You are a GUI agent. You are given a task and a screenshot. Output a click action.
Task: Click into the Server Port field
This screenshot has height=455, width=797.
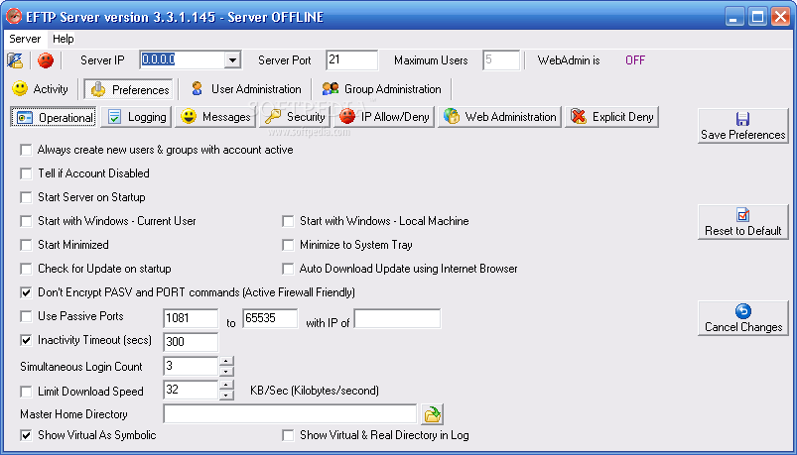pyautogui.click(x=351, y=59)
